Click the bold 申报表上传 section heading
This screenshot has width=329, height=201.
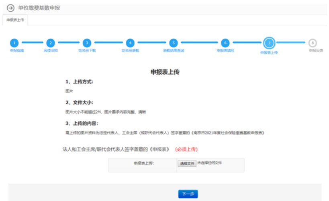(x=165, y=72)
